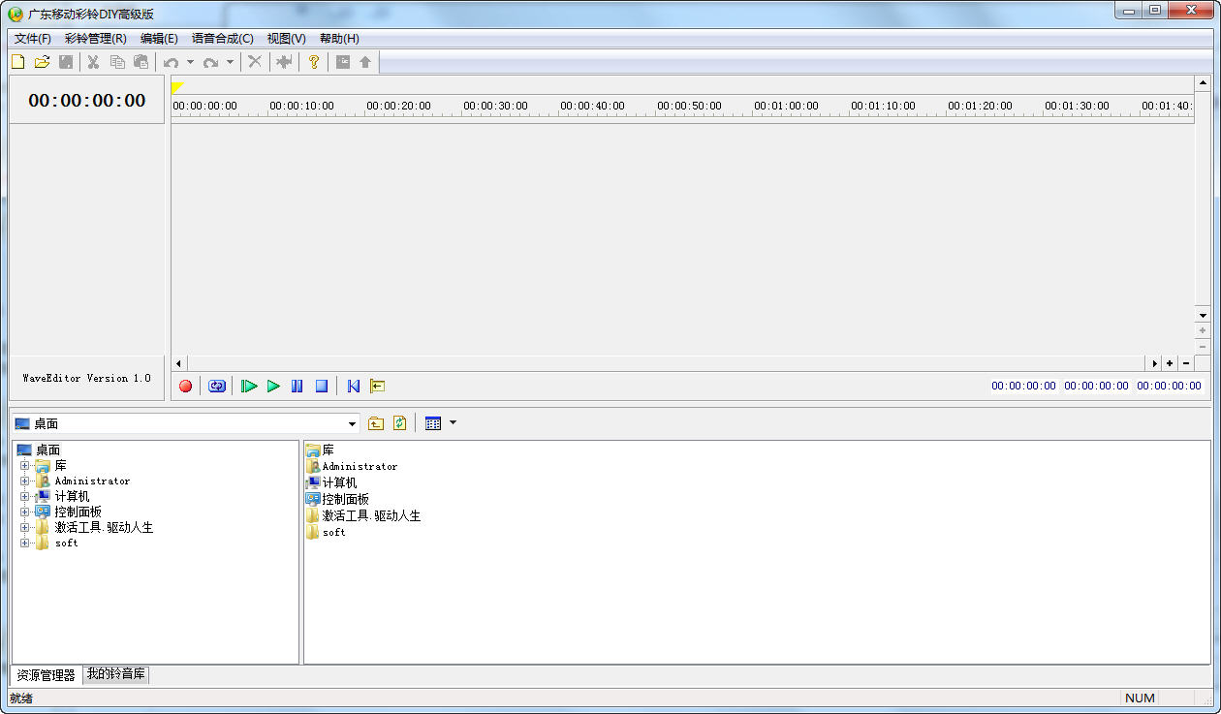The height and width of the screenshot is (714, 1221).
Task: Copy selection using toolbar copy icon
Action: tap(117, 62)
